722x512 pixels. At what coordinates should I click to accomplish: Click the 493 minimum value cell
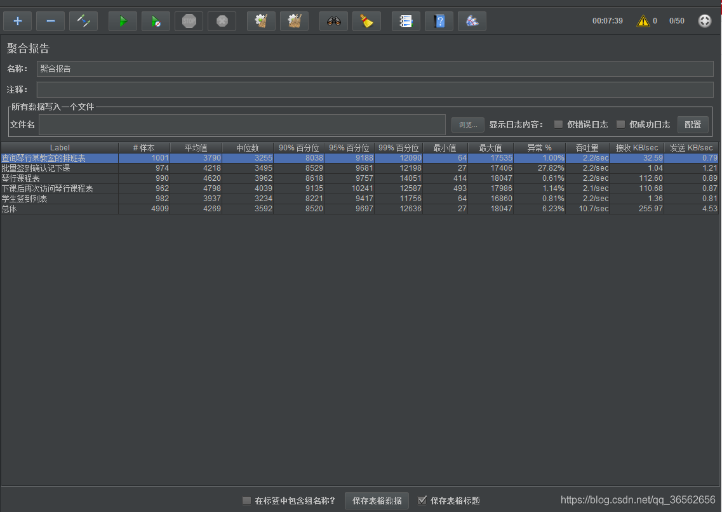445,188
